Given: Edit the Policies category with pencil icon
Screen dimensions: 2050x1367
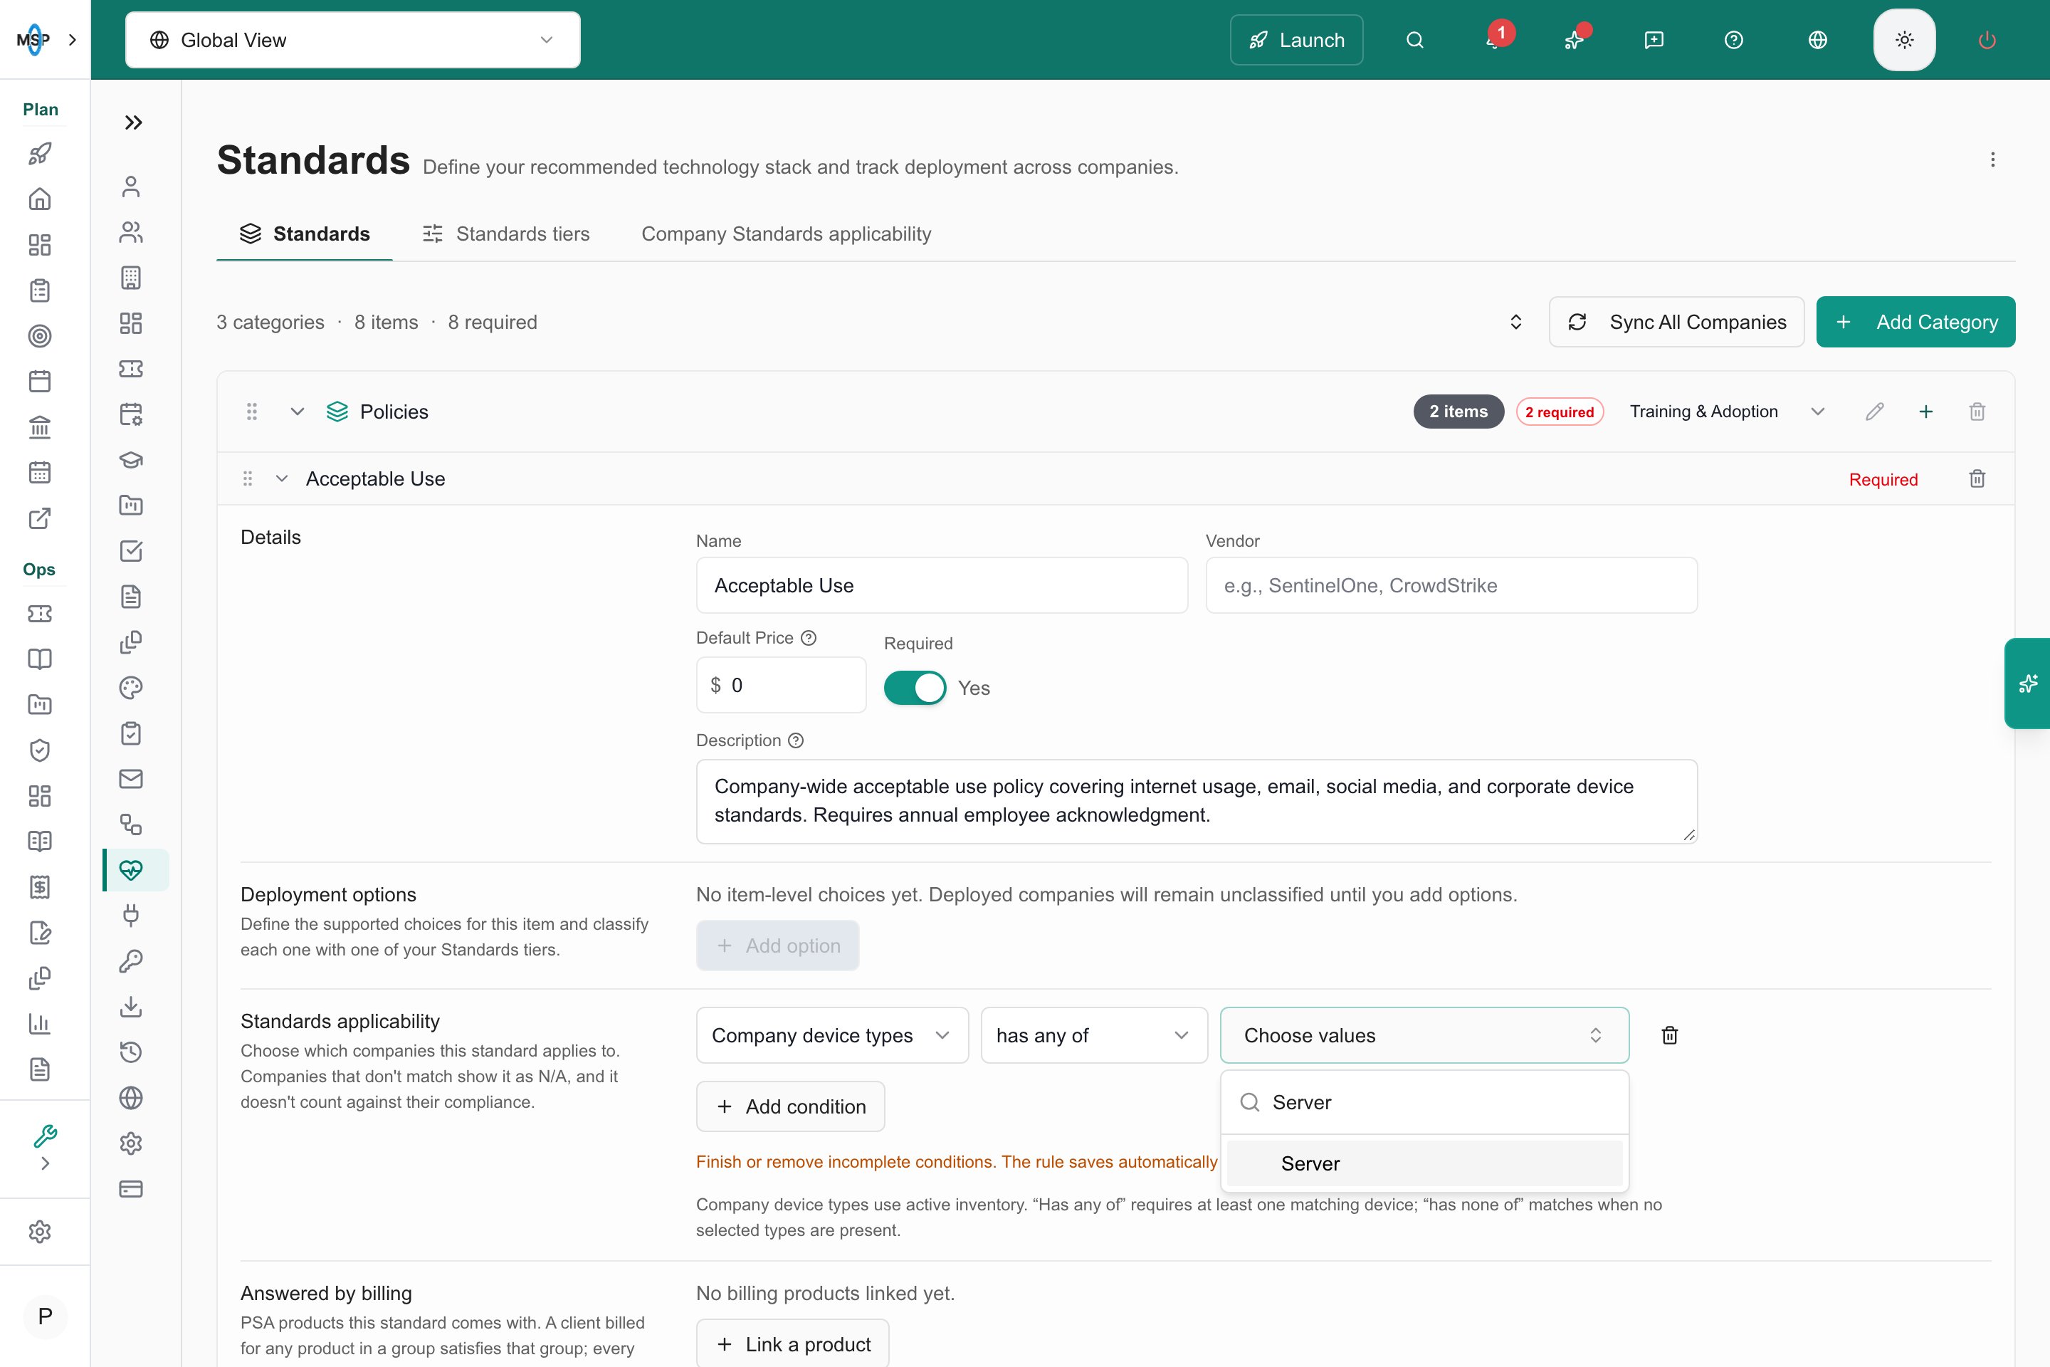Looking at the screenshot, I should tap(1874, 412).
